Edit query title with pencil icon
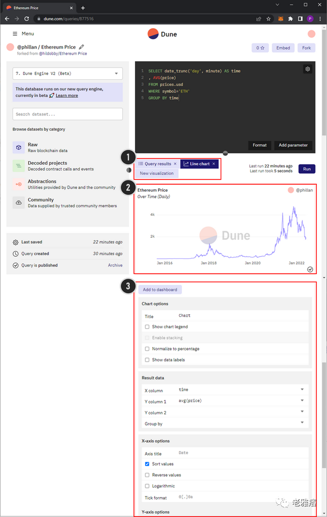327x517 pixels. (81, 47)
